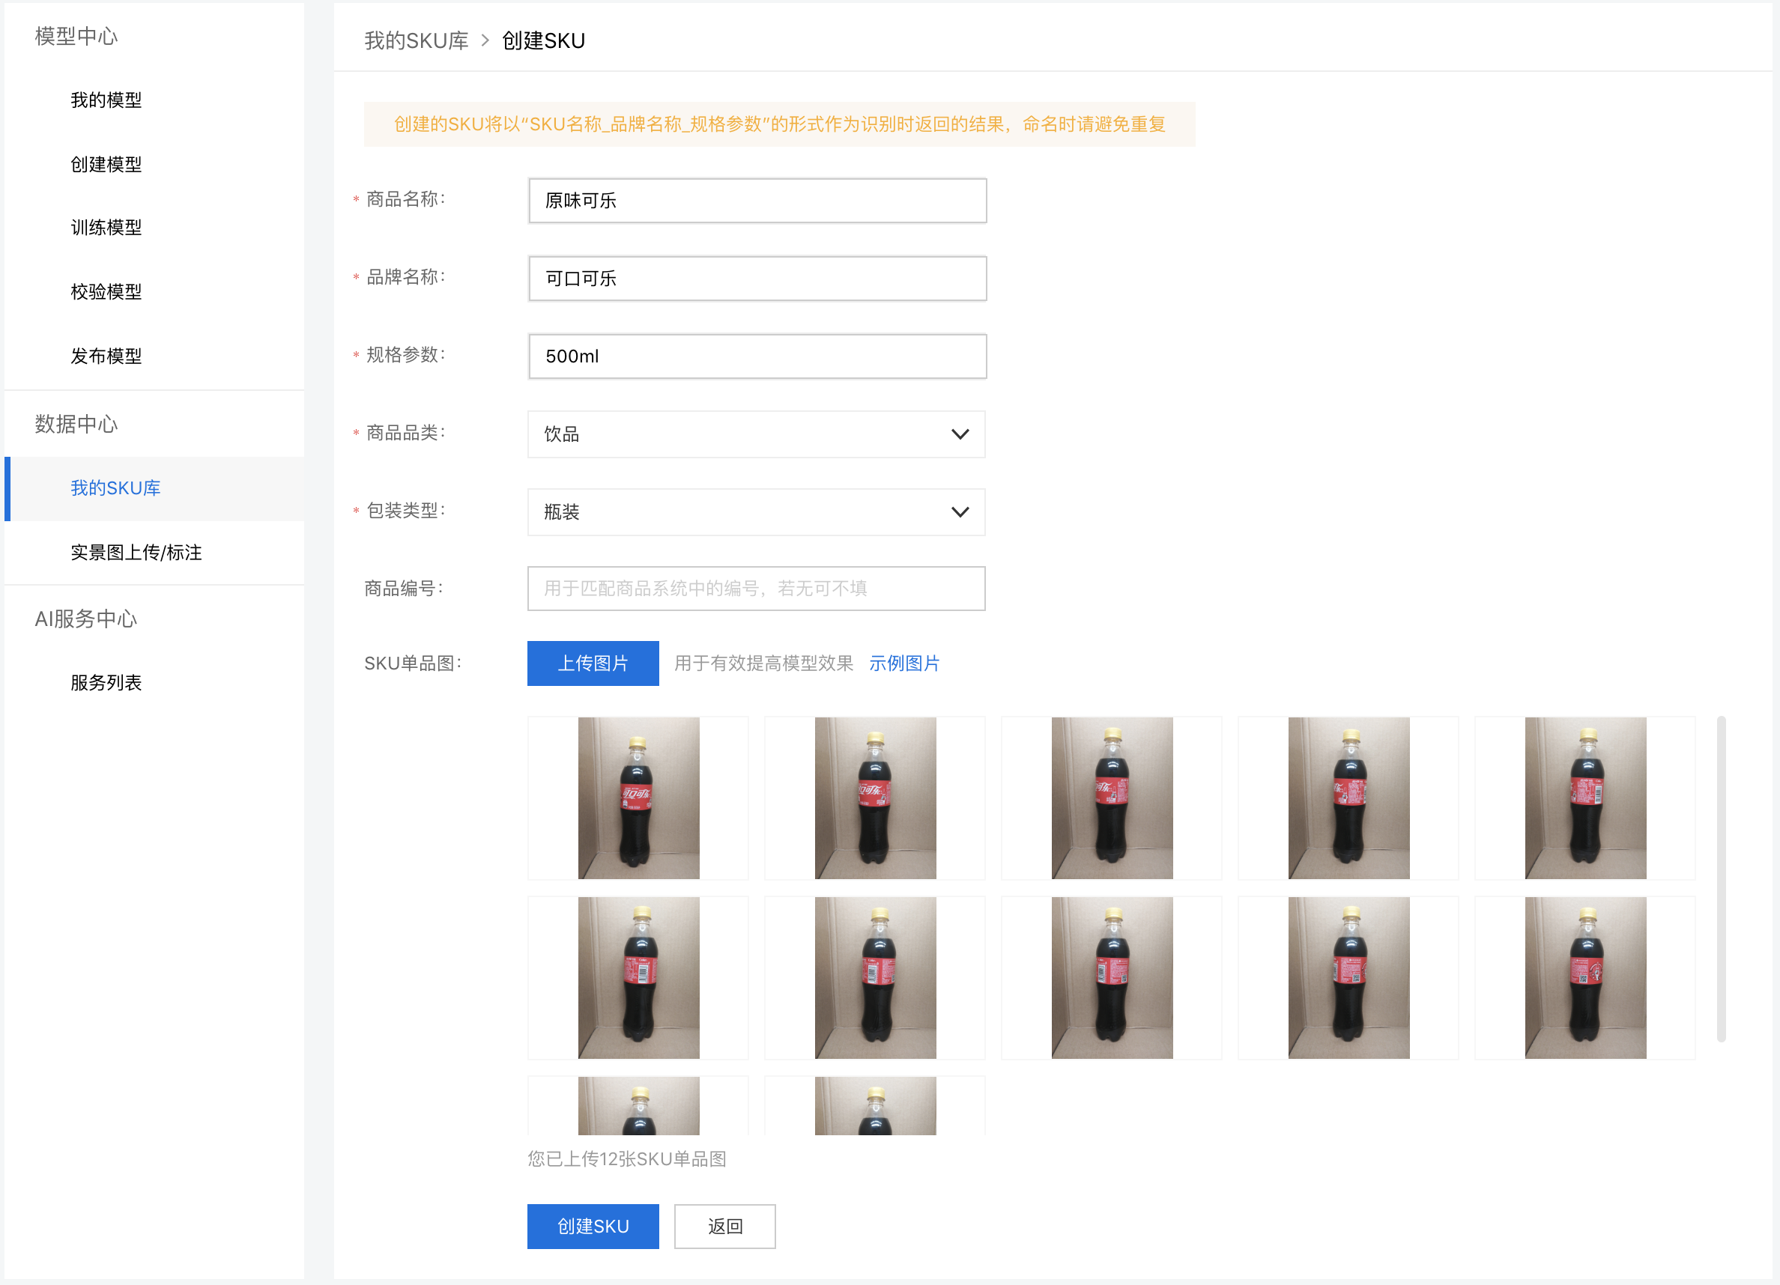Open the 包装类型 dropdown showing 瓶装
Screen dimensions: 1780x1285
point(756,512)
